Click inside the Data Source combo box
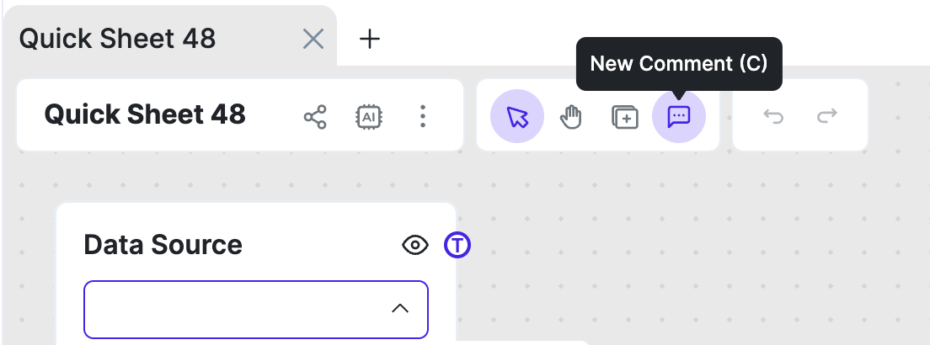Image resolution: width=930 pixels, height=345 pixels. point(236,309)
